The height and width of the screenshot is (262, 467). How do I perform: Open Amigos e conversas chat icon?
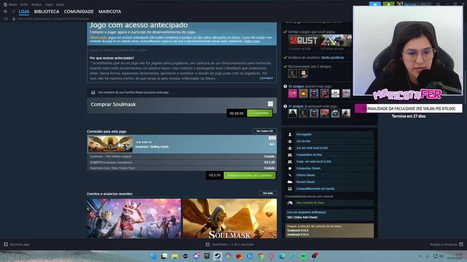pos(461,245)
